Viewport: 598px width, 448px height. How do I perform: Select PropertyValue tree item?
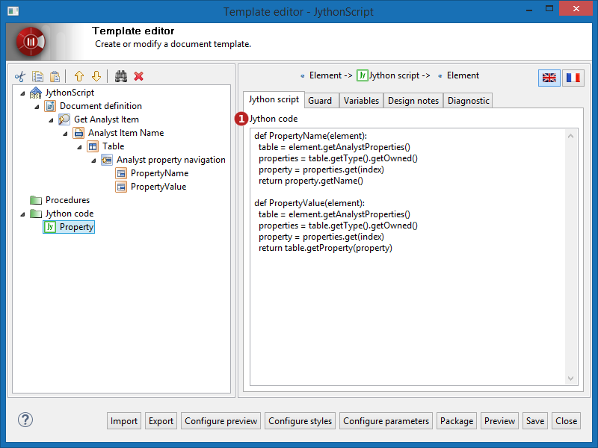158,187
